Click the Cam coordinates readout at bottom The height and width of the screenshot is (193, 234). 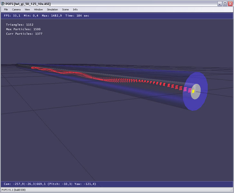coord(50,184)
